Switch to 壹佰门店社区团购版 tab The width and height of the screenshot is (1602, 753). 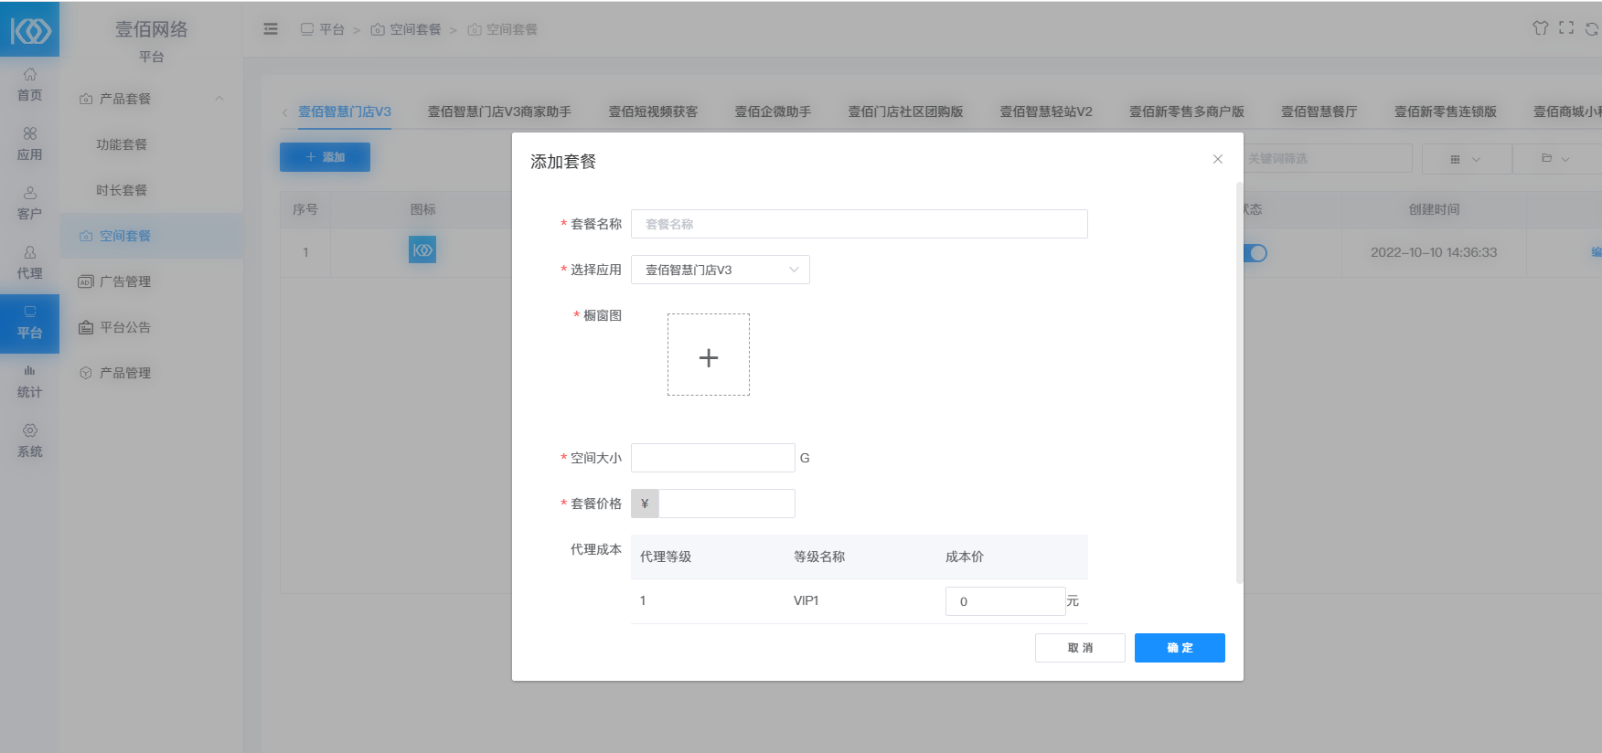point(905,111)
